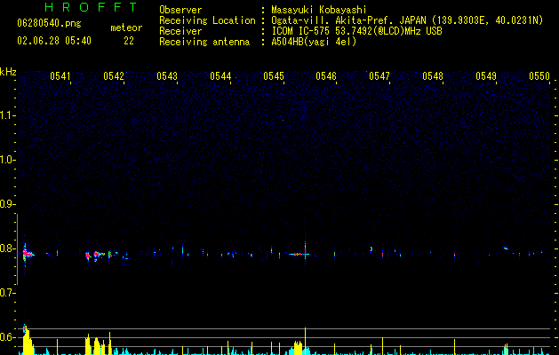
Task: Click the 'Receiving Location' field label
Action: (x=207, y=20)
